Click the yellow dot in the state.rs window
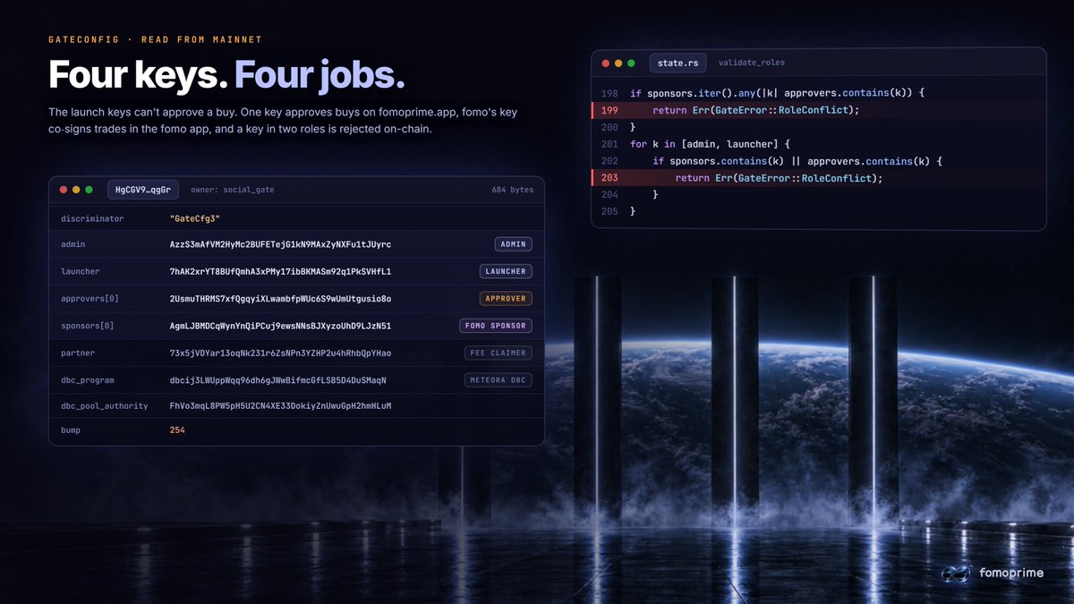The height and width of the screenshot is (604, 1074). (618, 64)
